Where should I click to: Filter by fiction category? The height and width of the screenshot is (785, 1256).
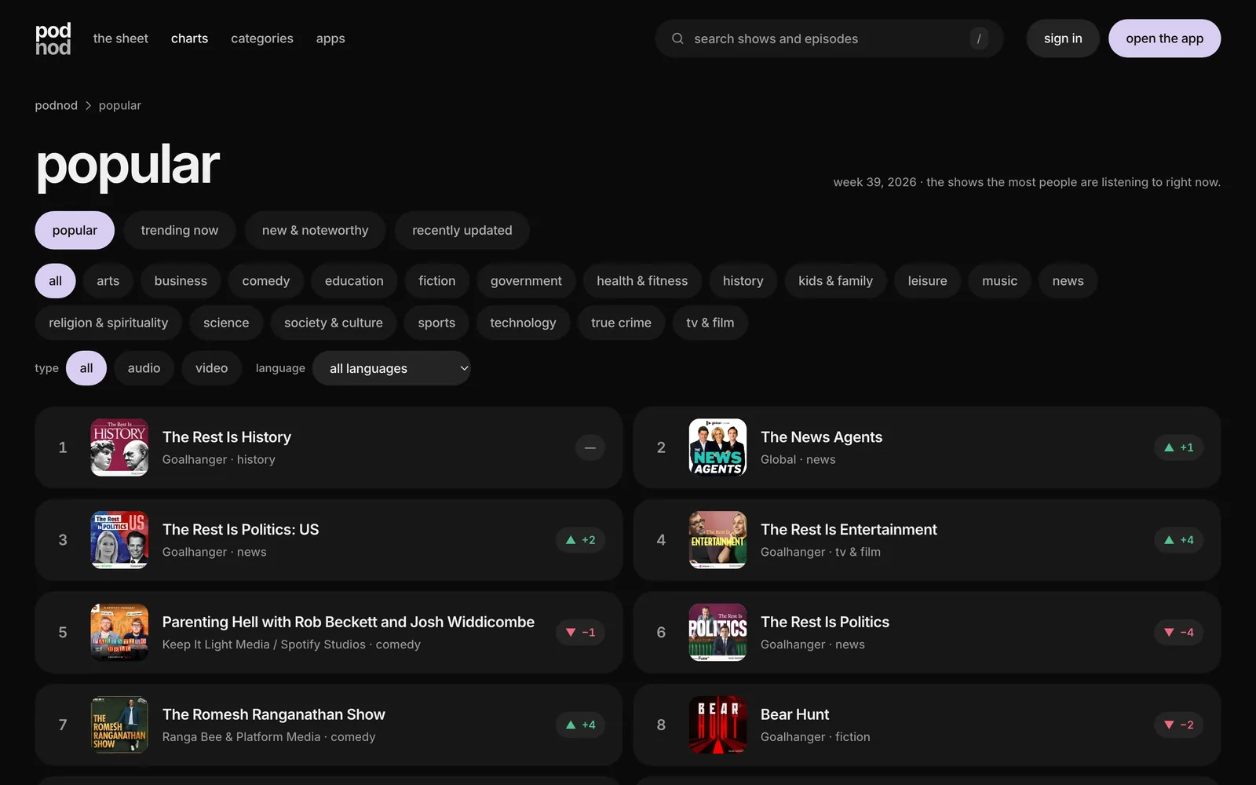pos(437,281)
